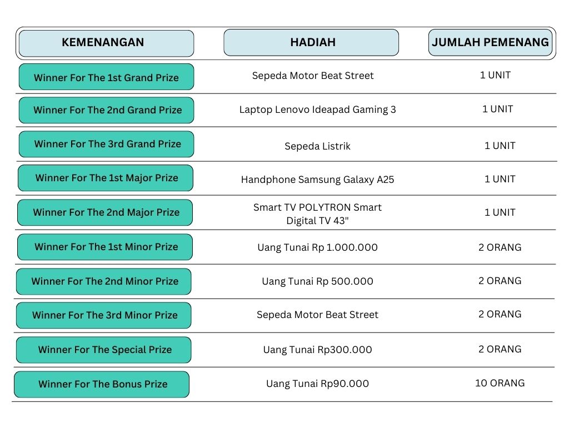Screen dimensions: 569x427
Task: Select the Sepeda Listrik prize text
Action: (x=317, y=146)
